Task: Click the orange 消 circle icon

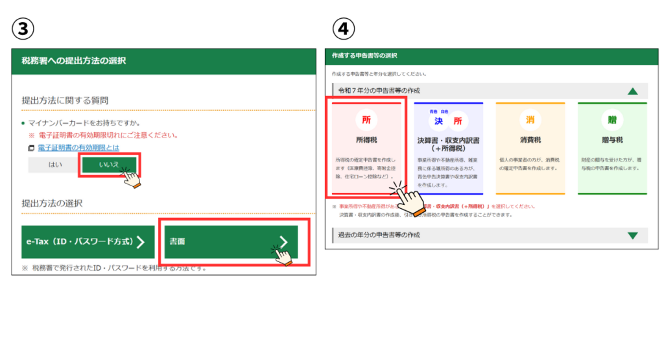Action: coord(530,120)
